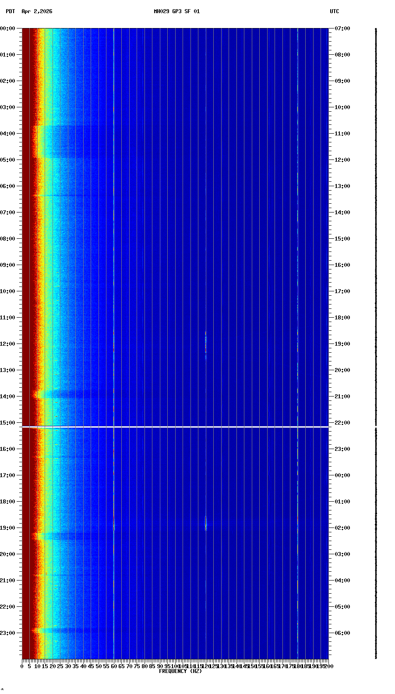The height and width of the screenshot is (694, 395).
Task: Click the 23:00 PDT time label
Action: pos(7,633)
